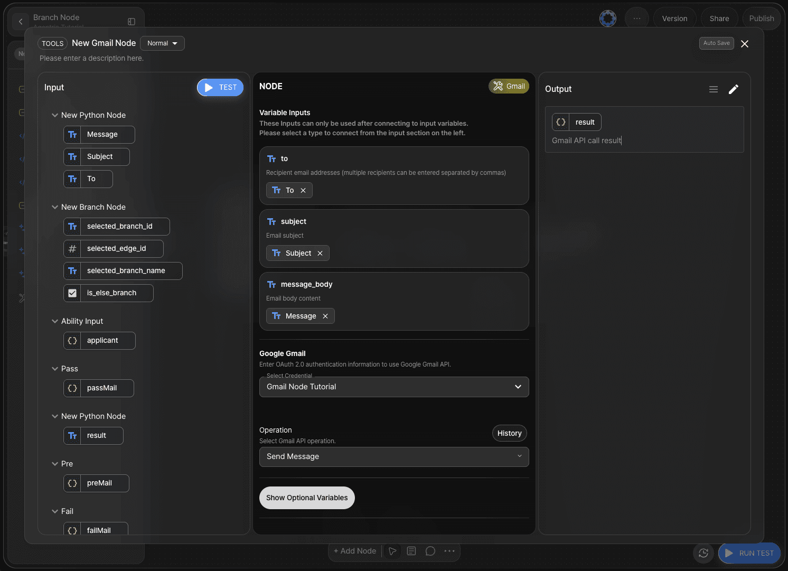Remove the Message variable from message_body
788x571 pixels.
(x=325, y=316)
